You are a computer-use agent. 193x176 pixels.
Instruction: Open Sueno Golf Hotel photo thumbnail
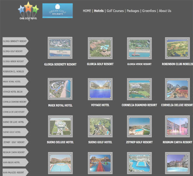100,126
